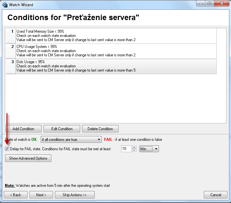
Task: Click the Delete Condition button
Action: point(100,129)
